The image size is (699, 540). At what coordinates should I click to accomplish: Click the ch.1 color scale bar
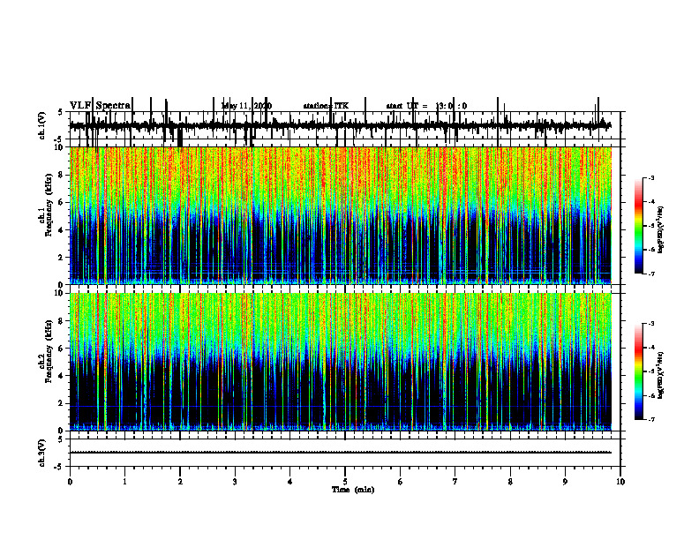tap(638, 225)
